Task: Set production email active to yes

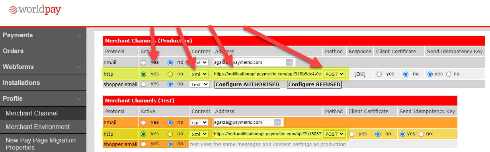Action: (x=143, y=63)
